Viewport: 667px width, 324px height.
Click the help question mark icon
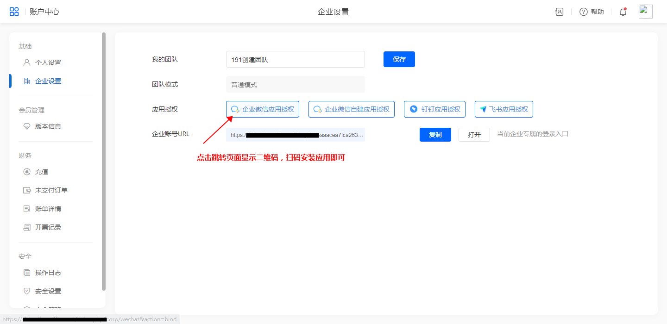[x=584, y=12]
